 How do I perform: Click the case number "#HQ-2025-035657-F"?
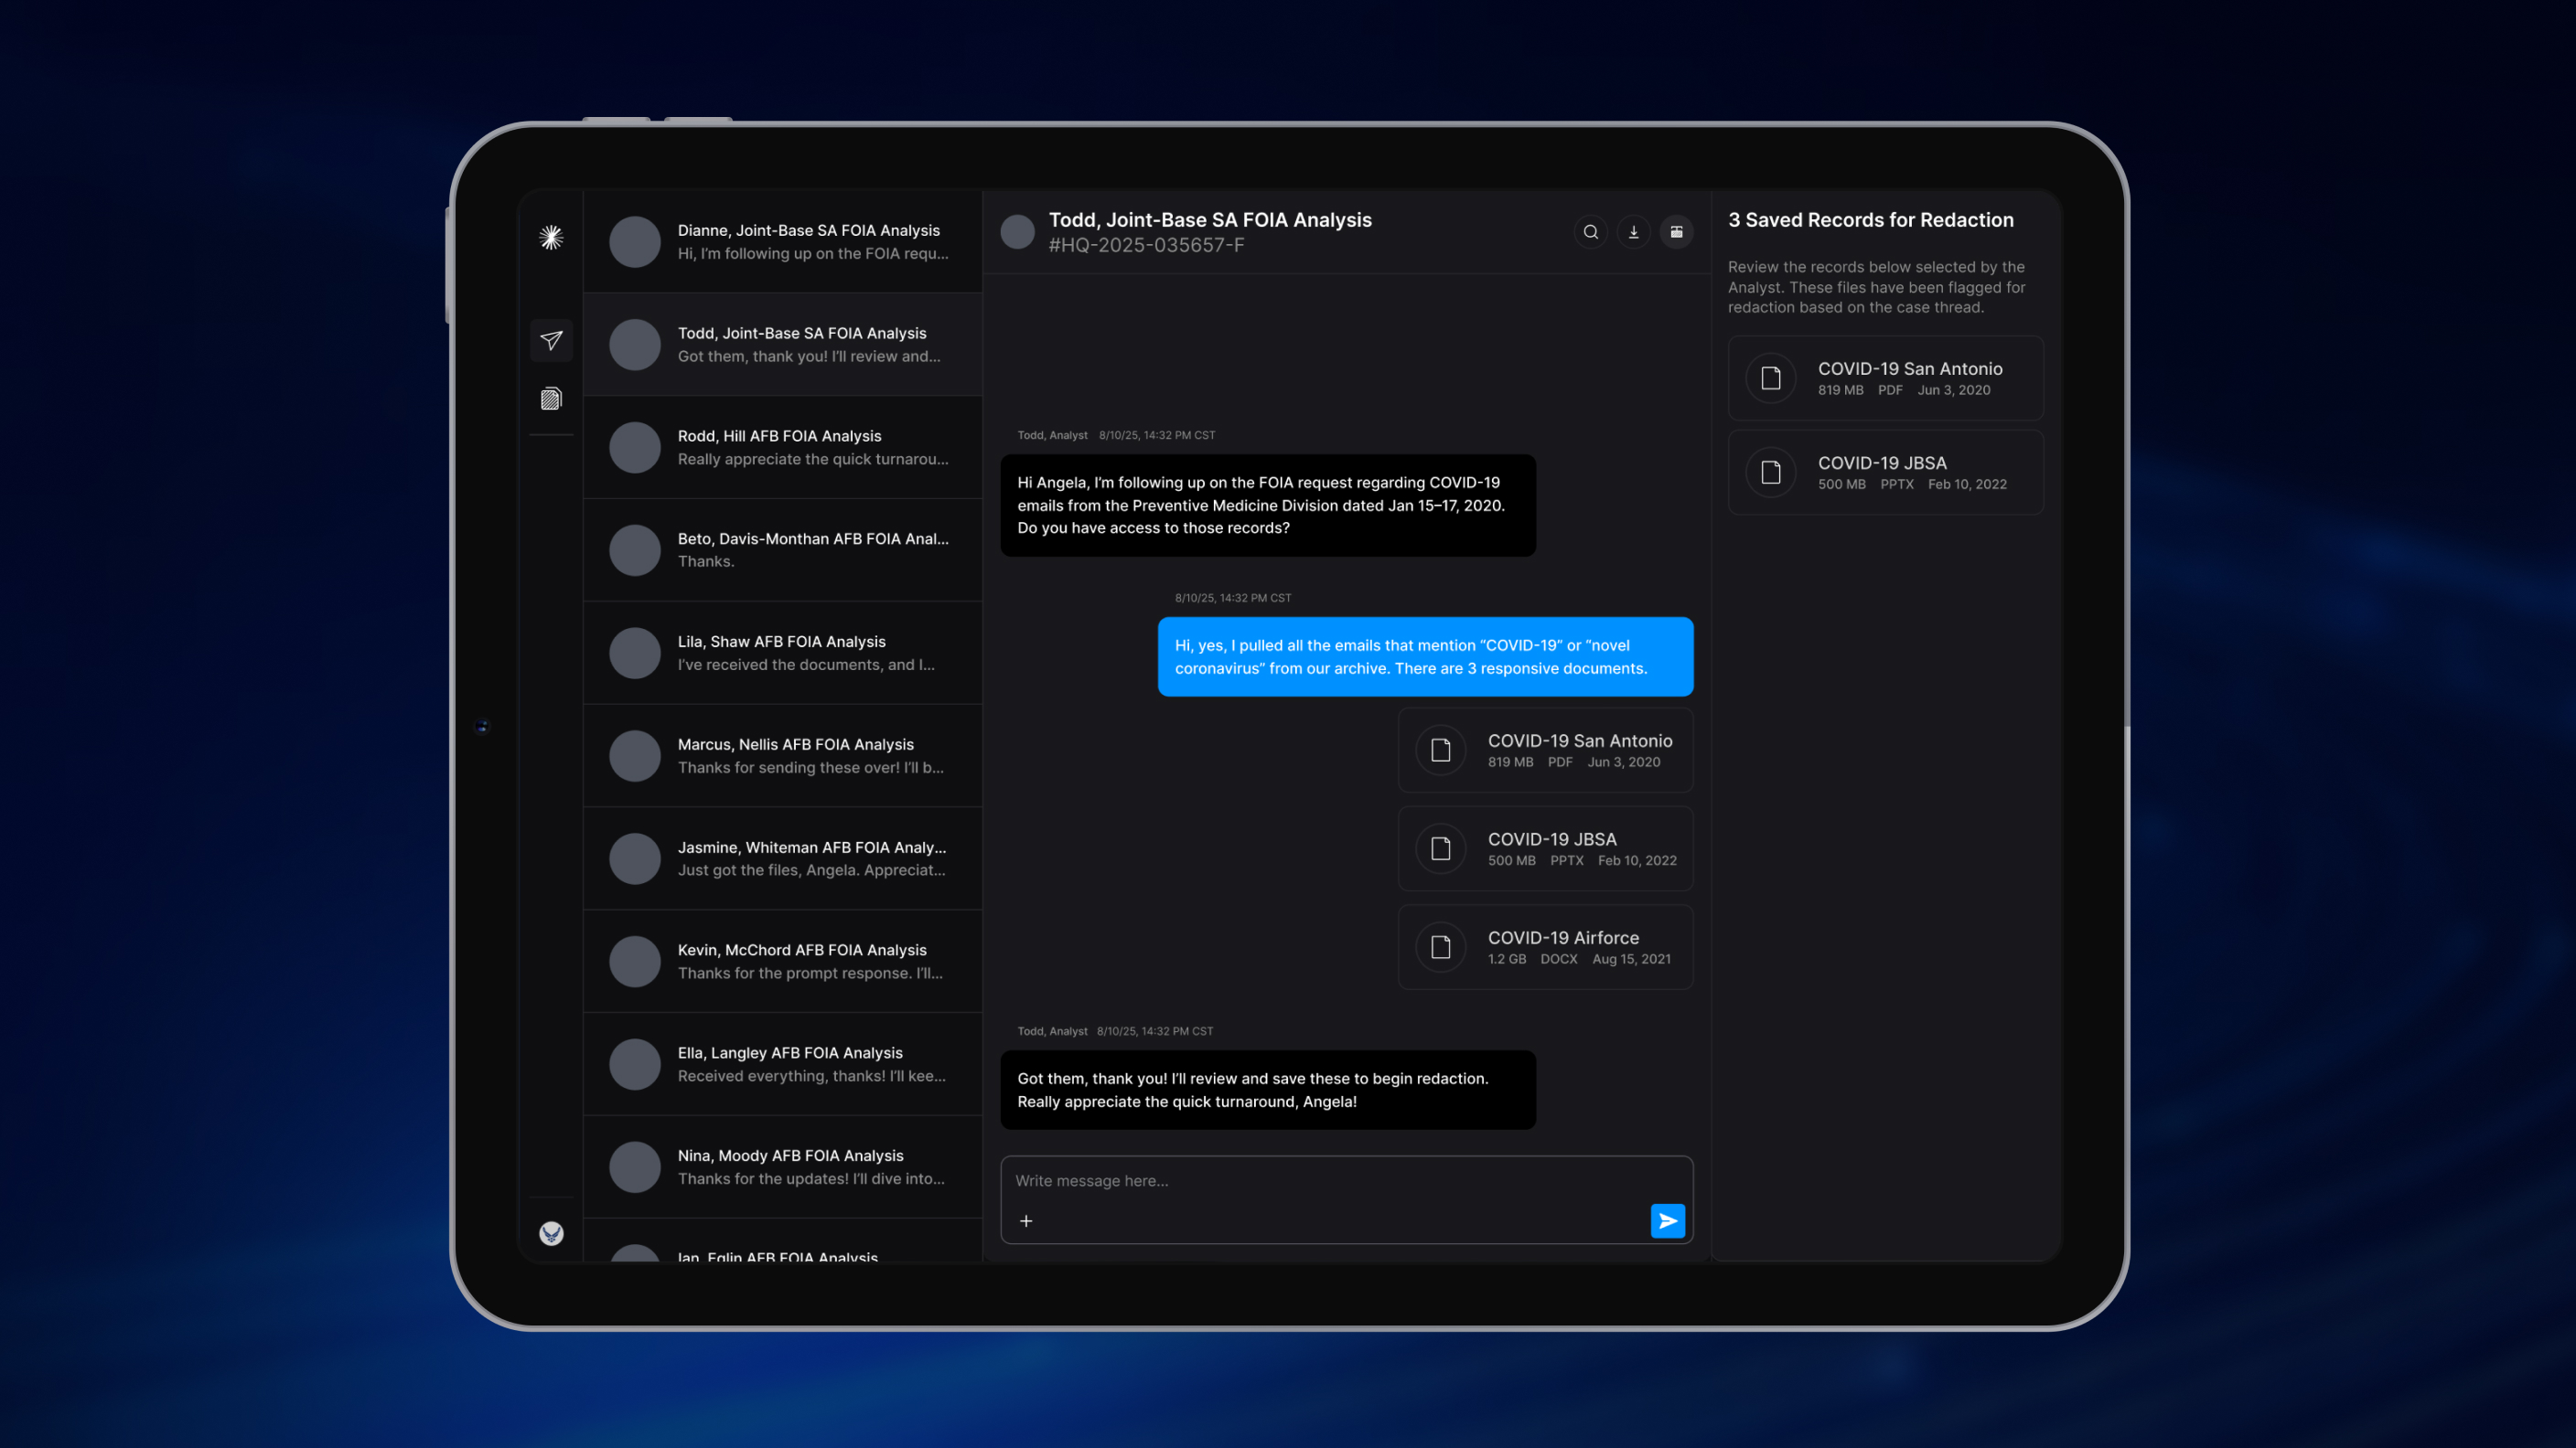pos(1146,246)
